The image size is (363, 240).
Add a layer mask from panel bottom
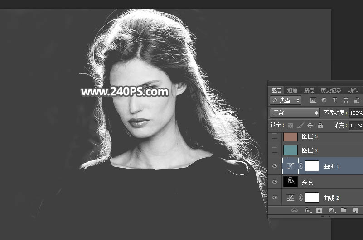319,211
